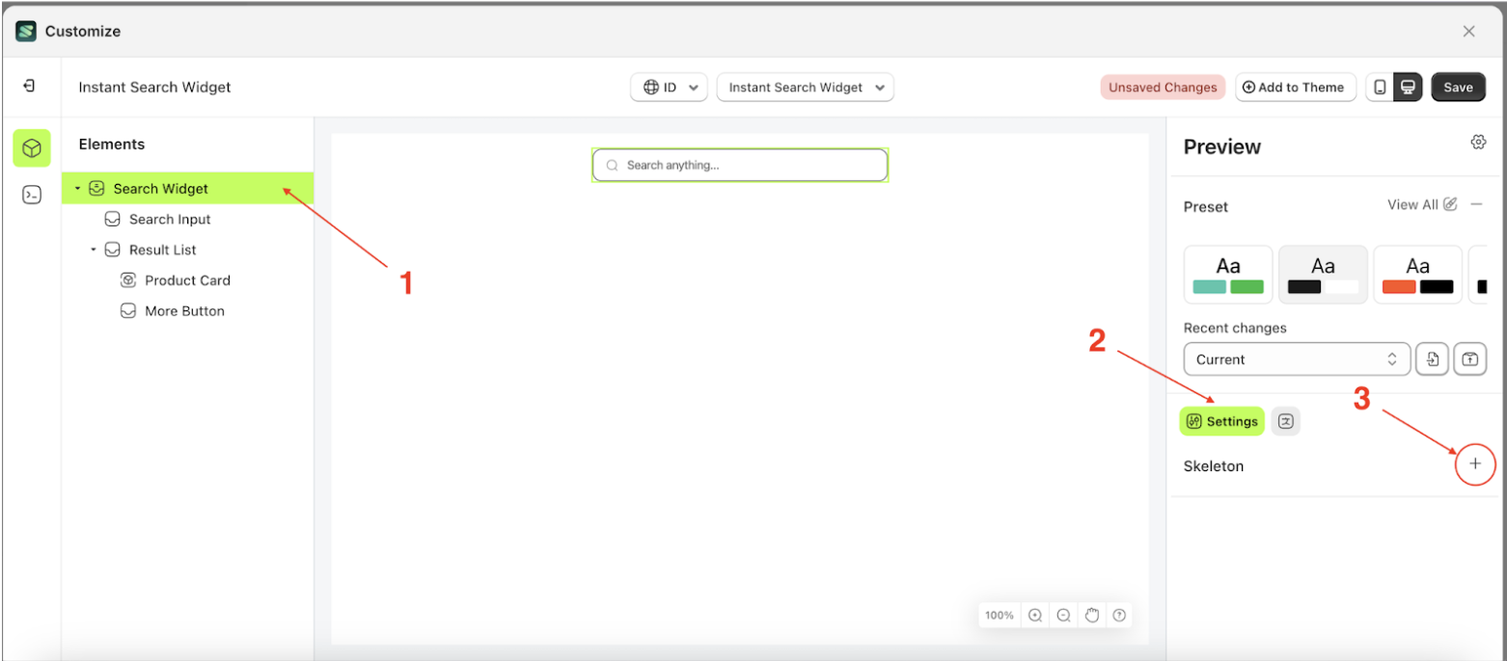Screen dimensions: 1507x661
Task: Click the exit/back arrow icon in the sidebar
Action: (29, 86)
